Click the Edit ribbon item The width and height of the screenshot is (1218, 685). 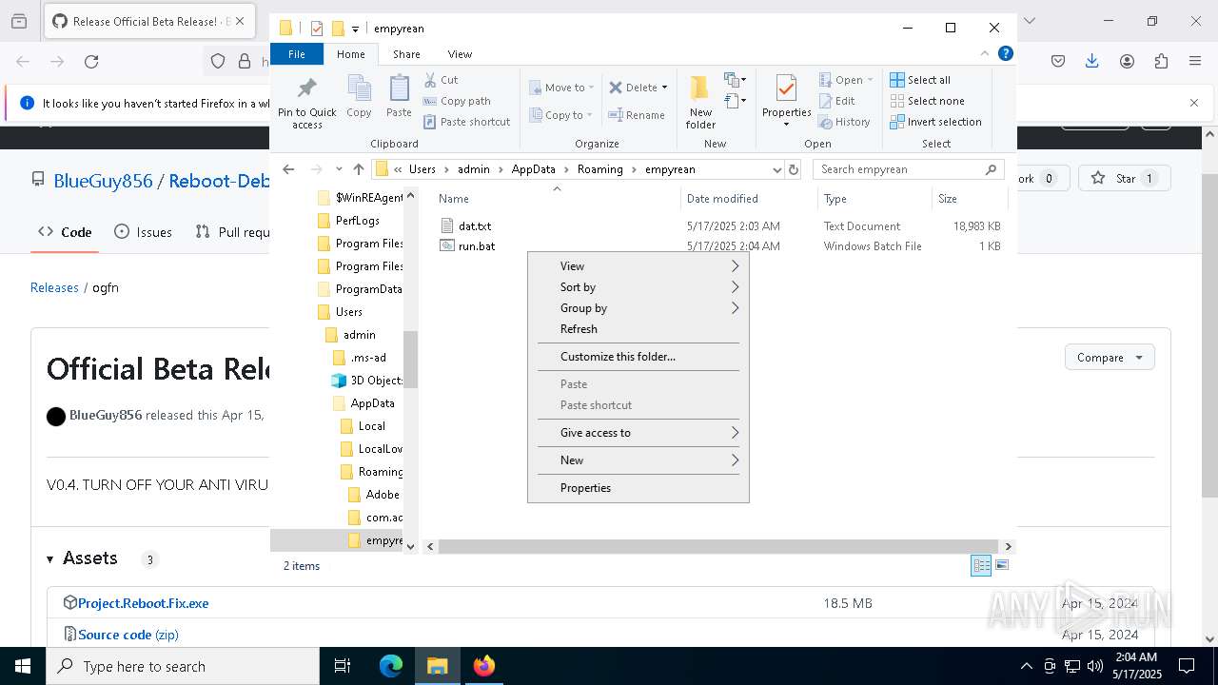tap(836, 101)
